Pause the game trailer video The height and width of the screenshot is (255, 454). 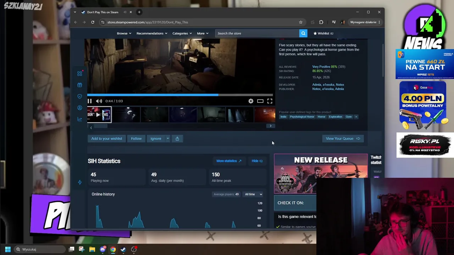click(x=90, y=101)
